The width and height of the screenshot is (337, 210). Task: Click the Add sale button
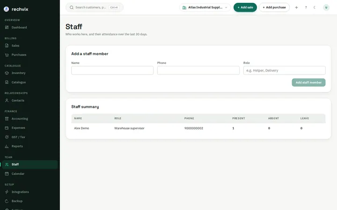click(245, 7)
